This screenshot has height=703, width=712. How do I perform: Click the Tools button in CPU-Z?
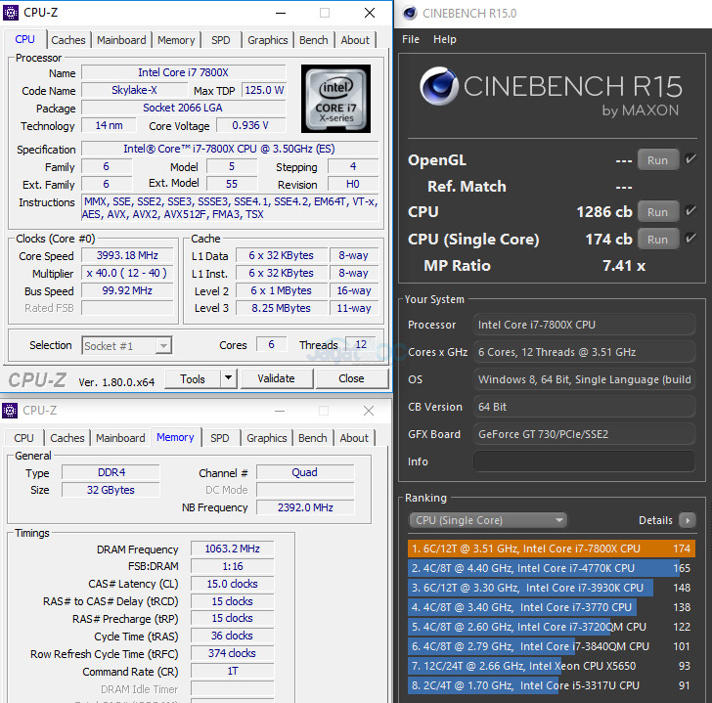click(x=193, y=378)
